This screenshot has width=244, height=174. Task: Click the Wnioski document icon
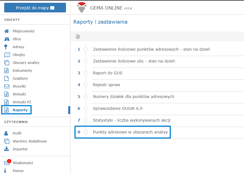pyautogui.click(x=6, y=94)
